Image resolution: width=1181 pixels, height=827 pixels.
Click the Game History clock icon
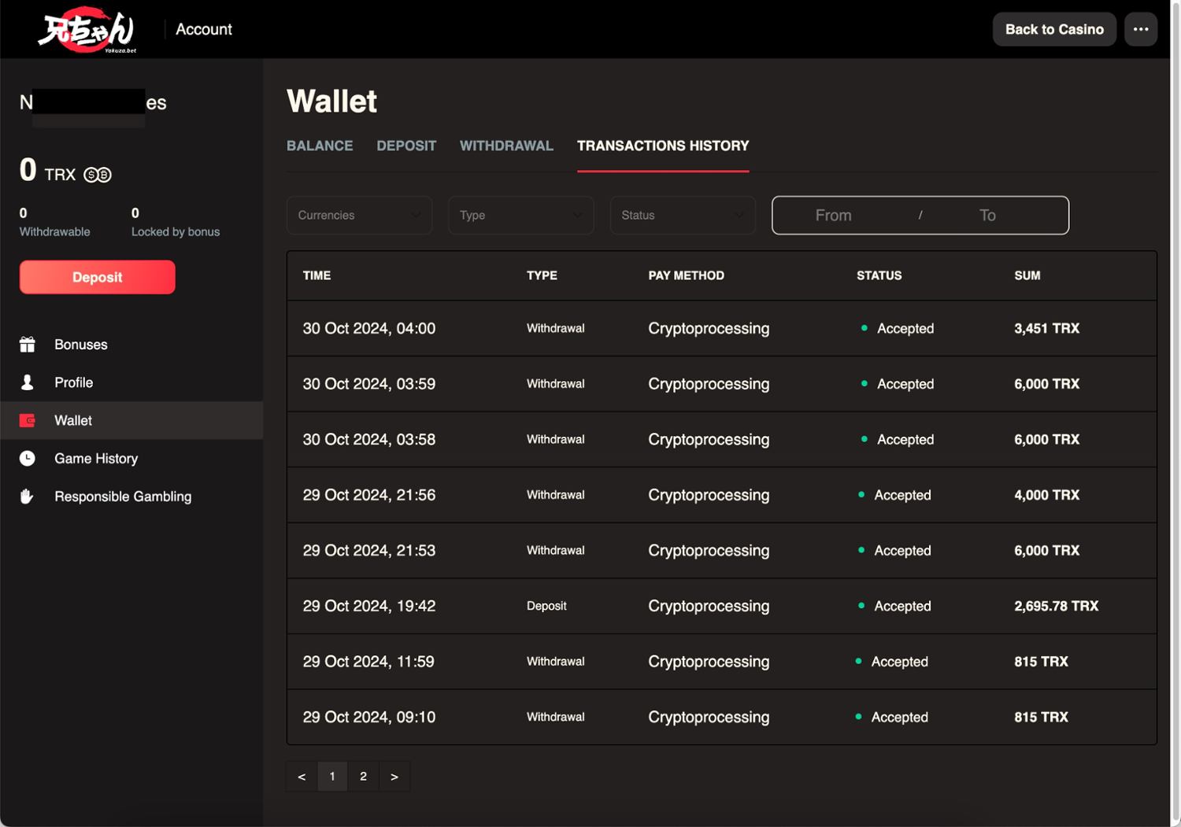(x=28, y=459)
